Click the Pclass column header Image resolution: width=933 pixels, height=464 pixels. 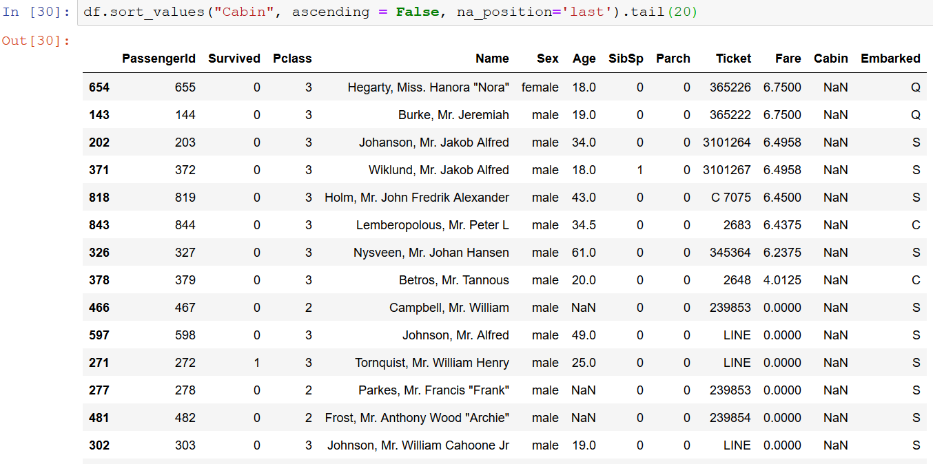(292, 59)
